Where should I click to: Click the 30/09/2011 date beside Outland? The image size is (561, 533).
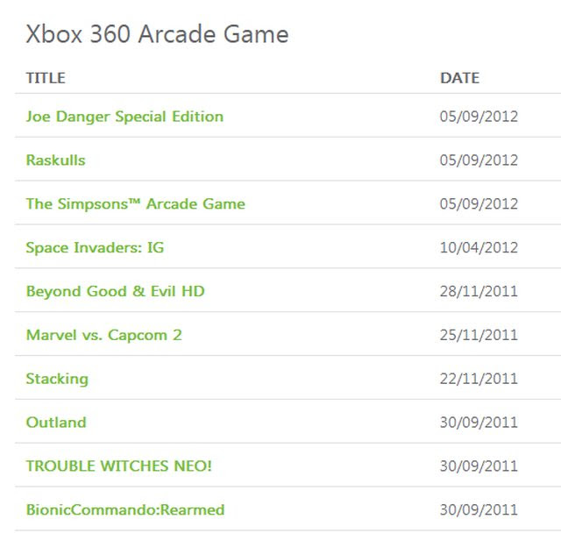pos(479,423)
